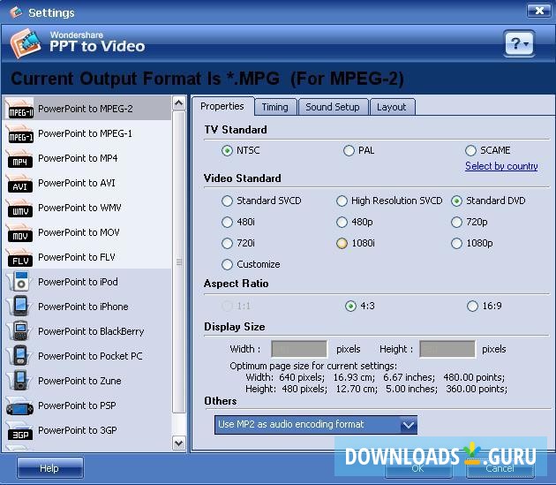The height and width of the screenshot is (485, 556).
Task: Select the PAL TV standard
Action: click(349, 150)
